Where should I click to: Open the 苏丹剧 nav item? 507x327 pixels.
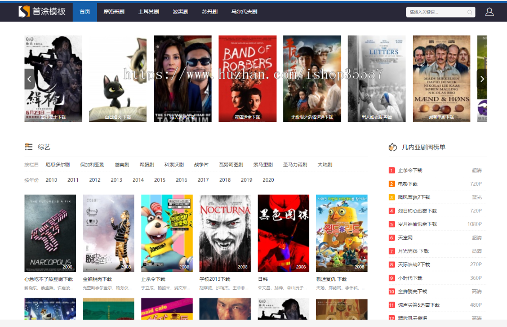tap(210, 12)
